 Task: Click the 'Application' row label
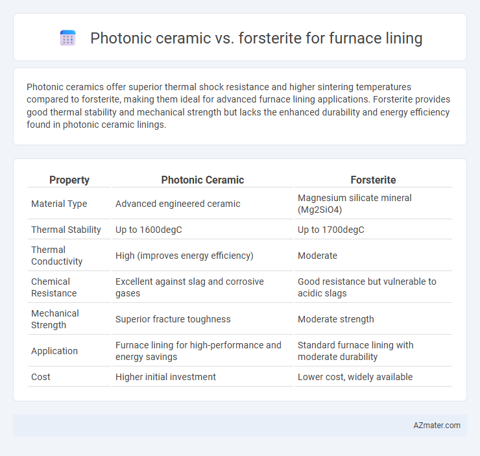point(54,351)
